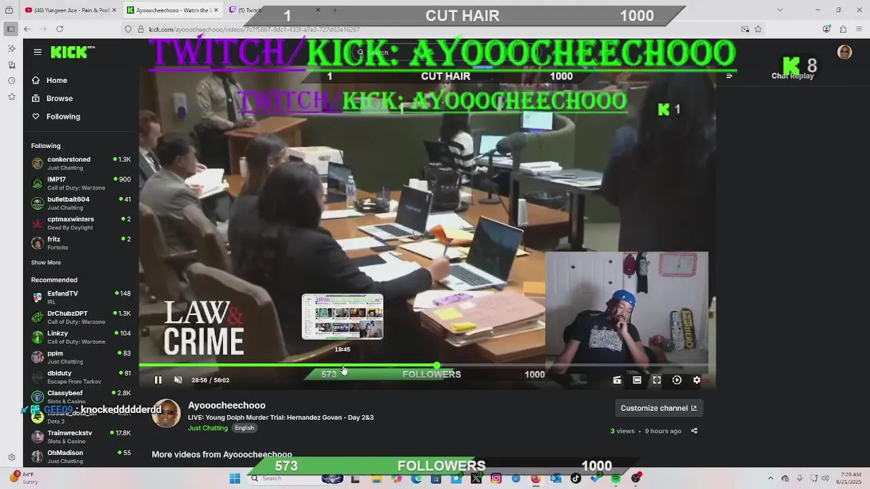Toggle the video mute speaker icon
870x489 pixels.
tap(178, 380)
